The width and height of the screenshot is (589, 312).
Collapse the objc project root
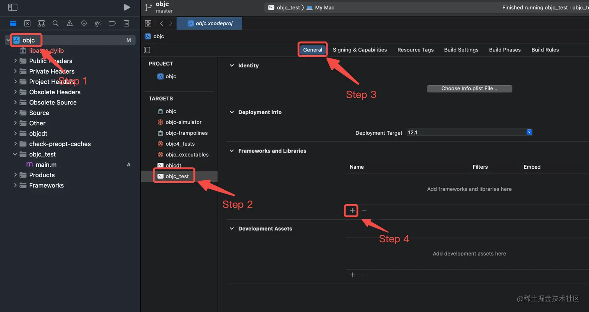pyautogui.click(x=8, y=40)
